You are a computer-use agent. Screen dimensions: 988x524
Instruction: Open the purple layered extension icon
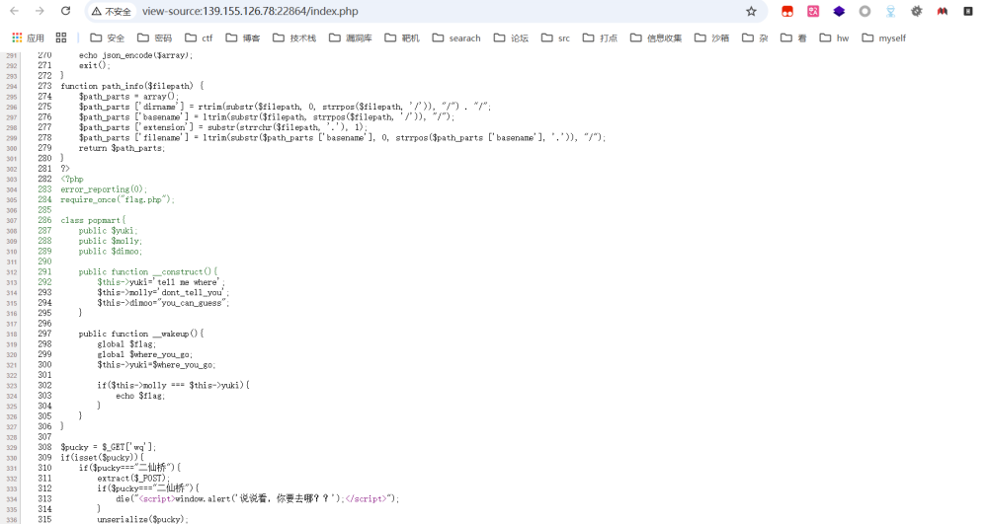pyautogui.click(x=839, y=11)
